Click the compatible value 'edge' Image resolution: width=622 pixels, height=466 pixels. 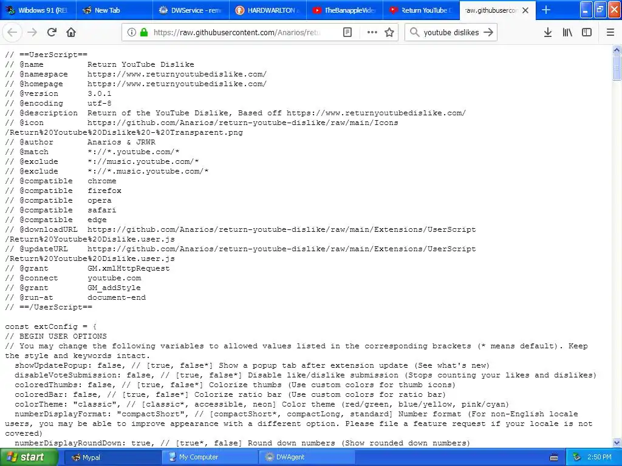97,220
